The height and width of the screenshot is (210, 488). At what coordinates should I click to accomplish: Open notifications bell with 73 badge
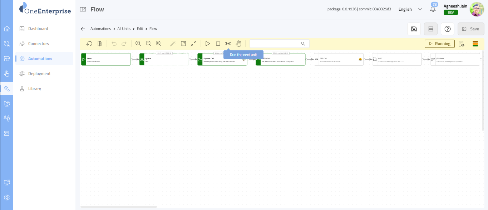tap(433, 9)
